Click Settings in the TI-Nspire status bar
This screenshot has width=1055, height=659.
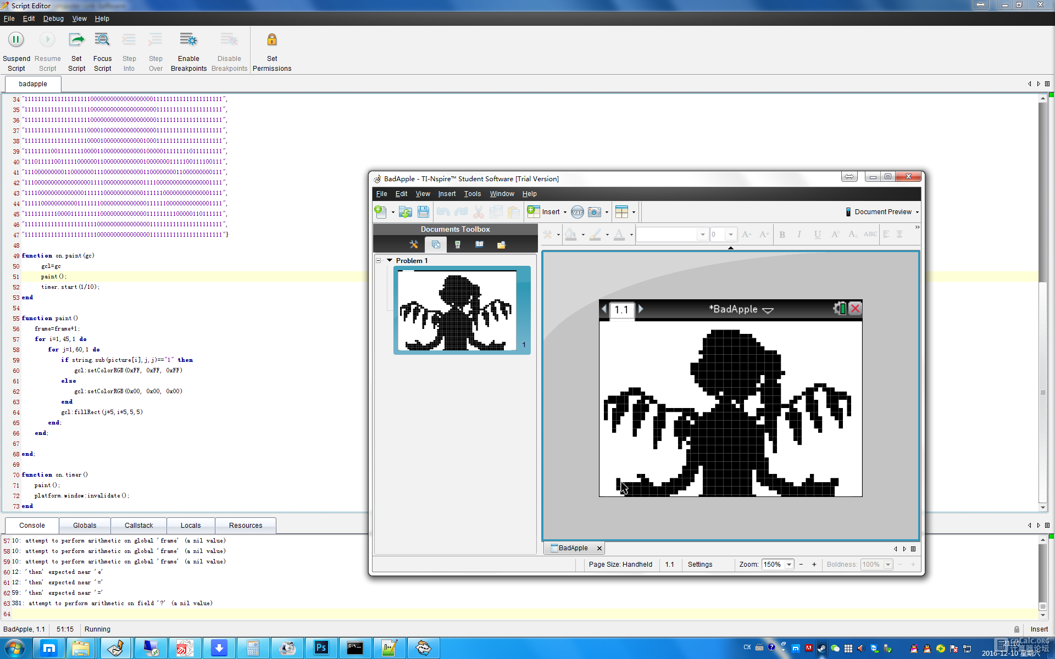[699, 565]
